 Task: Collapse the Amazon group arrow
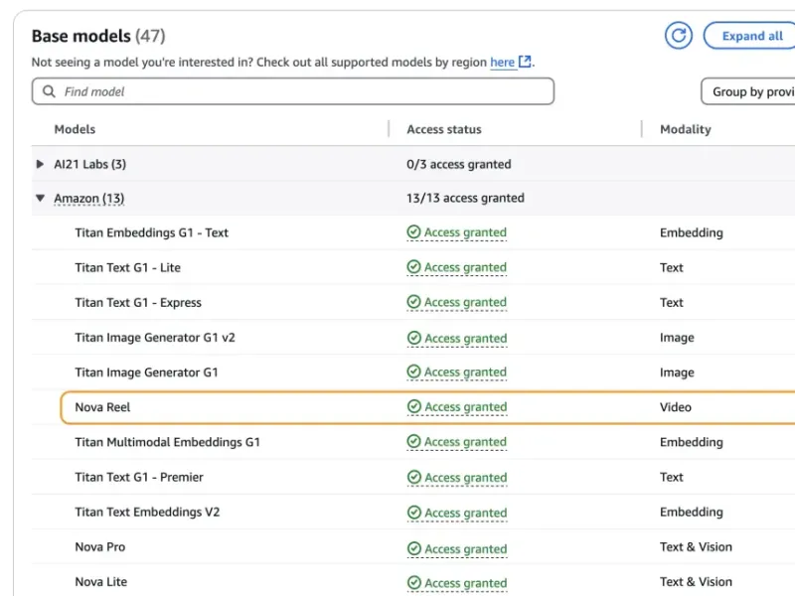click(40, 198)
